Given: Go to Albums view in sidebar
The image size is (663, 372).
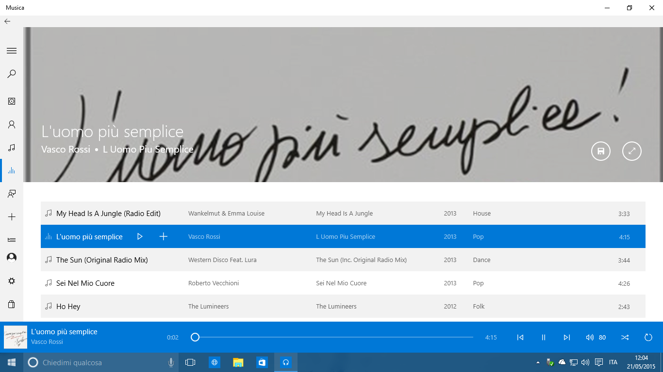Looking at the screenshot, I should pos(12,101).
